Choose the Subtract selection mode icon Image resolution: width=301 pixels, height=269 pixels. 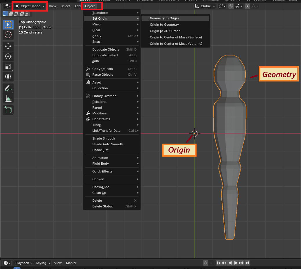16,14
